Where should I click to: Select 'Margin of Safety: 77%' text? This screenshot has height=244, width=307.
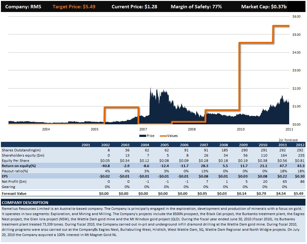(x=196, y=7)
